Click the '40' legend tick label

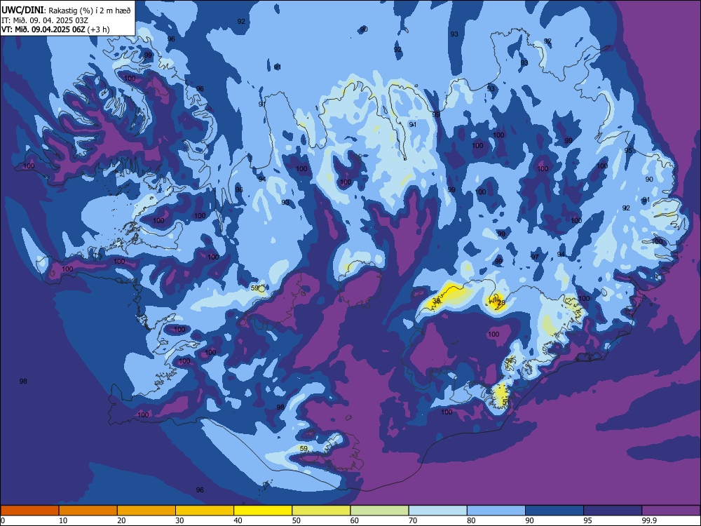(238, 520)
